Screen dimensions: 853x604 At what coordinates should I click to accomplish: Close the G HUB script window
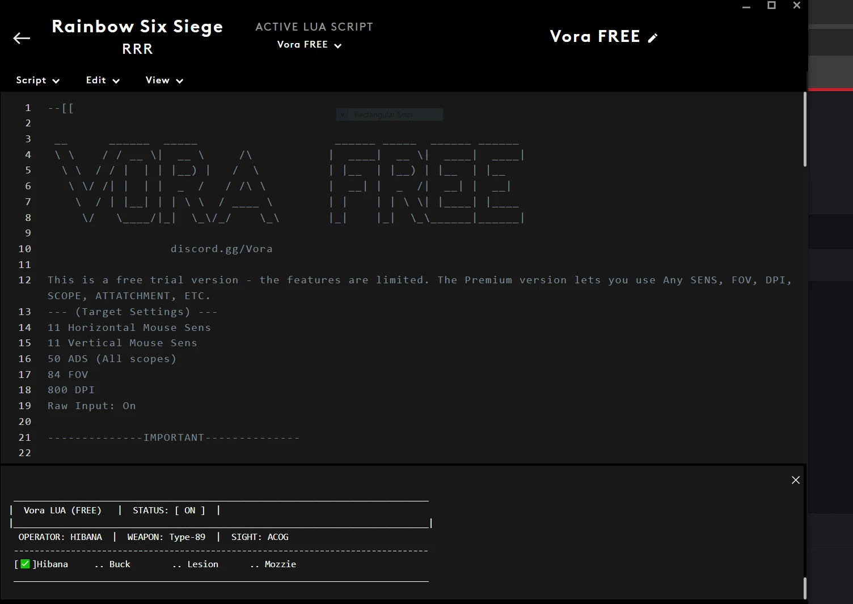(x=797, y=5)
